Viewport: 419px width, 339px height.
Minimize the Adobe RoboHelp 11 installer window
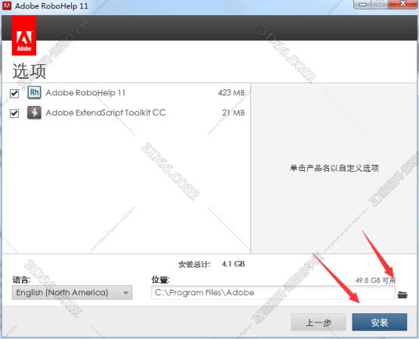point(362,5)
